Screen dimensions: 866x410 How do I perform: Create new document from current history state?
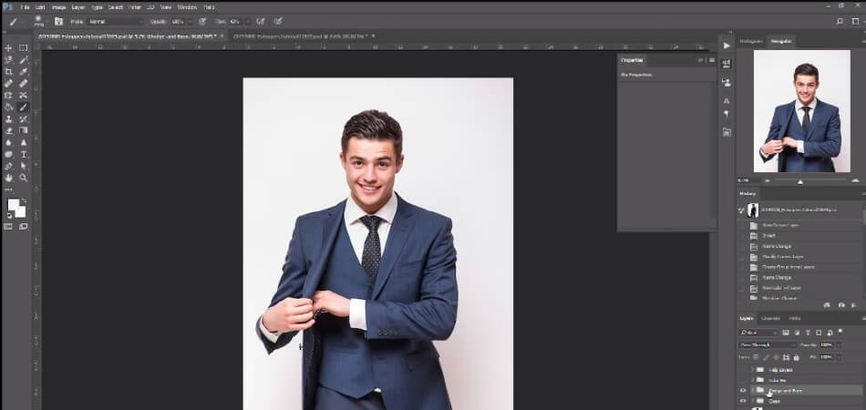point(827,304)
